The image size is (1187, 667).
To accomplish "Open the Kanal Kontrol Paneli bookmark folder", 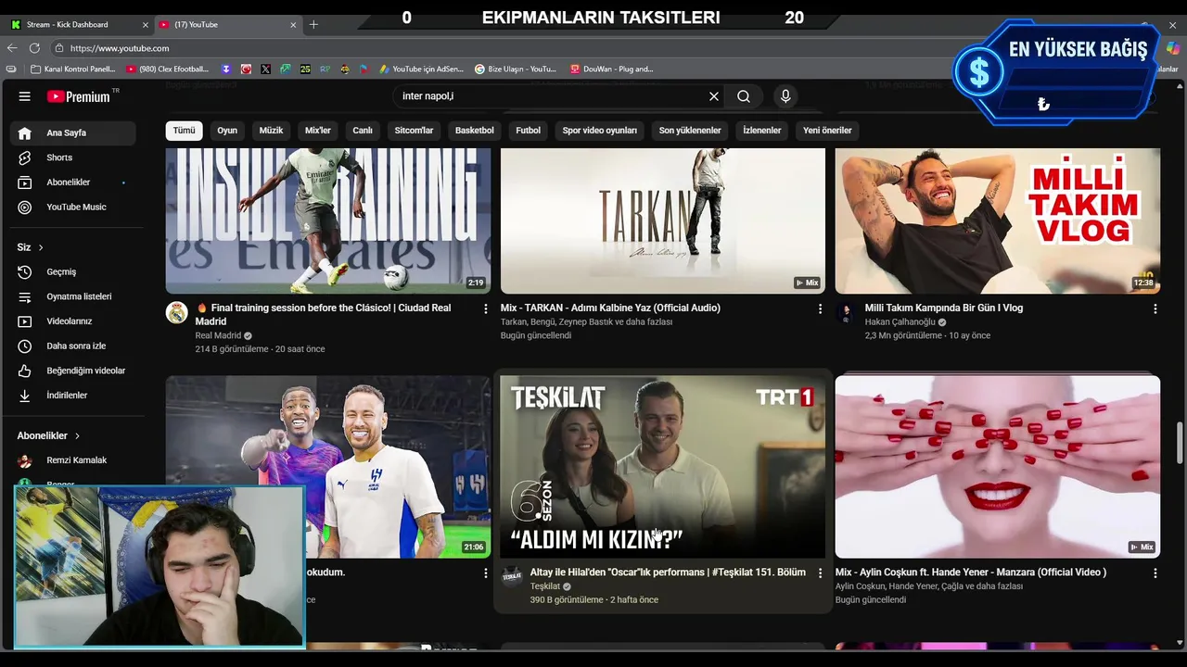I will (72, 69).
